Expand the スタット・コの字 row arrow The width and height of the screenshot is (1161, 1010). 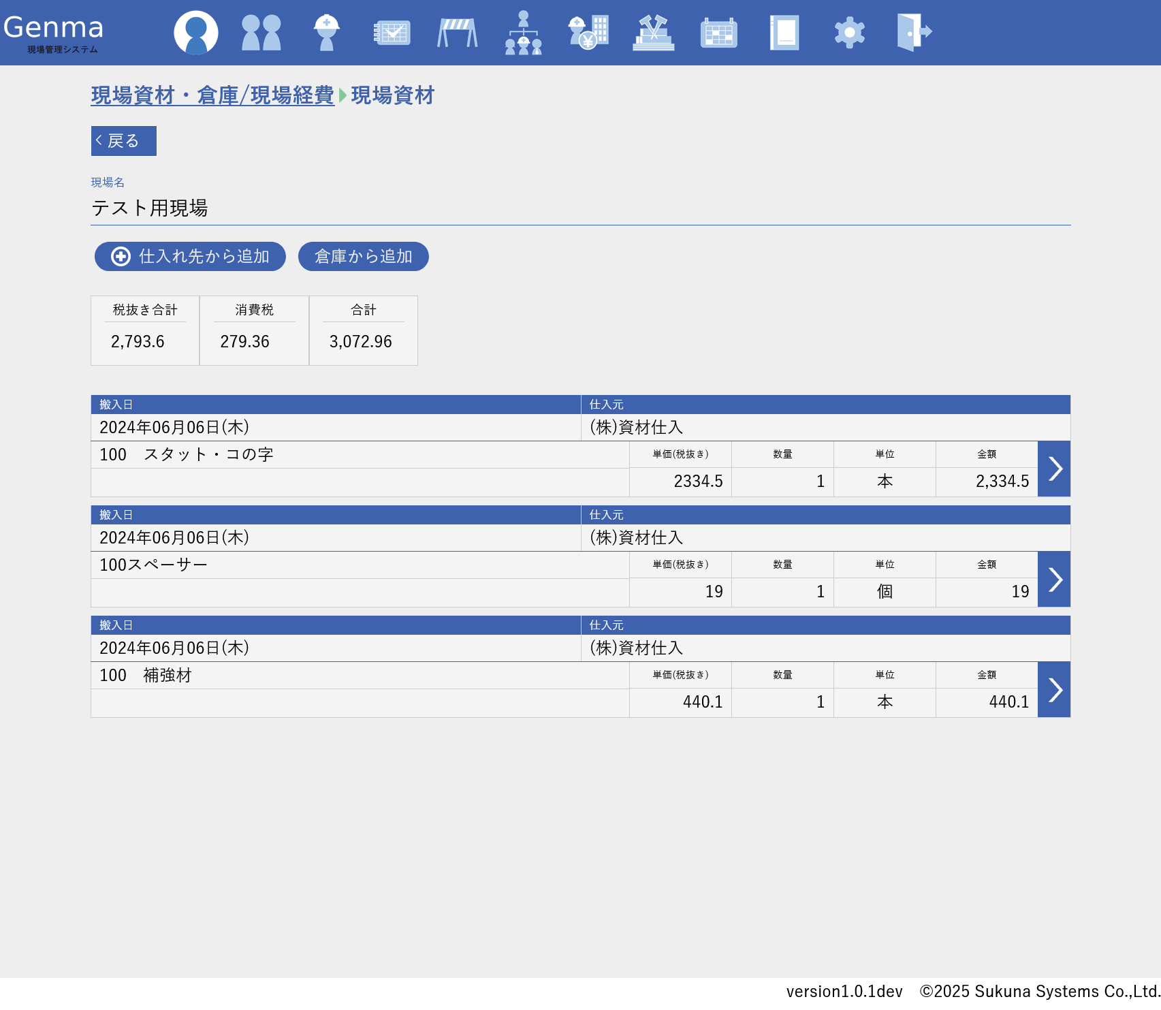(x=1053, y=469)
